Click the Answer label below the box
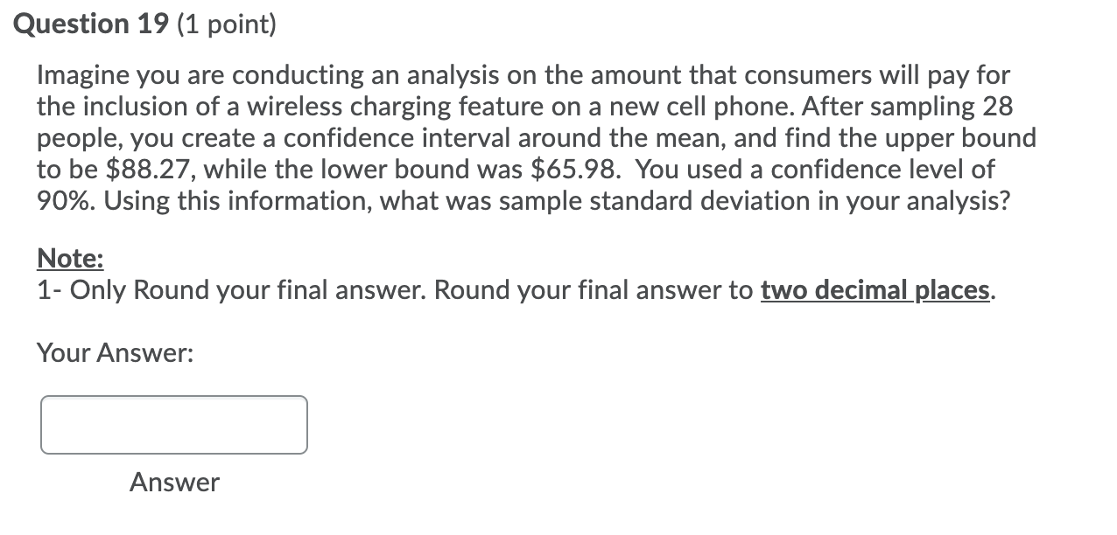The width and height of the screenshot is (1117, 535). tap(173, 482)
